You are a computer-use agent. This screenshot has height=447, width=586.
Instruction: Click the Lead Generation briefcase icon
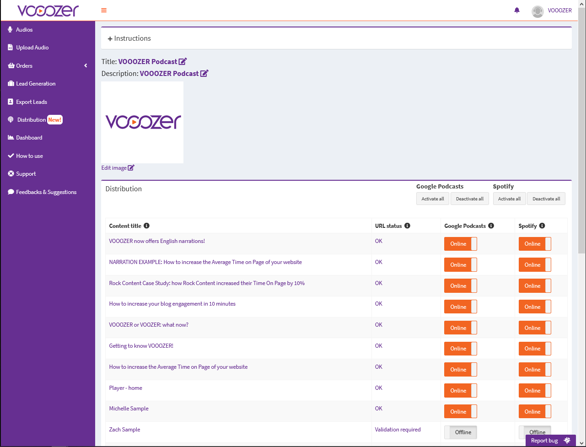click(x=11, y=84)
